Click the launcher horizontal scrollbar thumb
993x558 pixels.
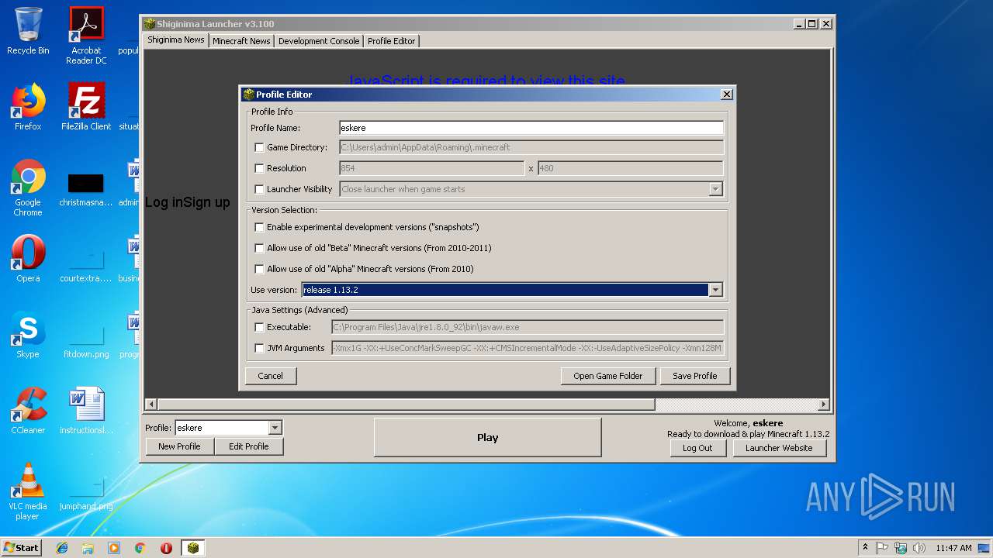point(407,405)
